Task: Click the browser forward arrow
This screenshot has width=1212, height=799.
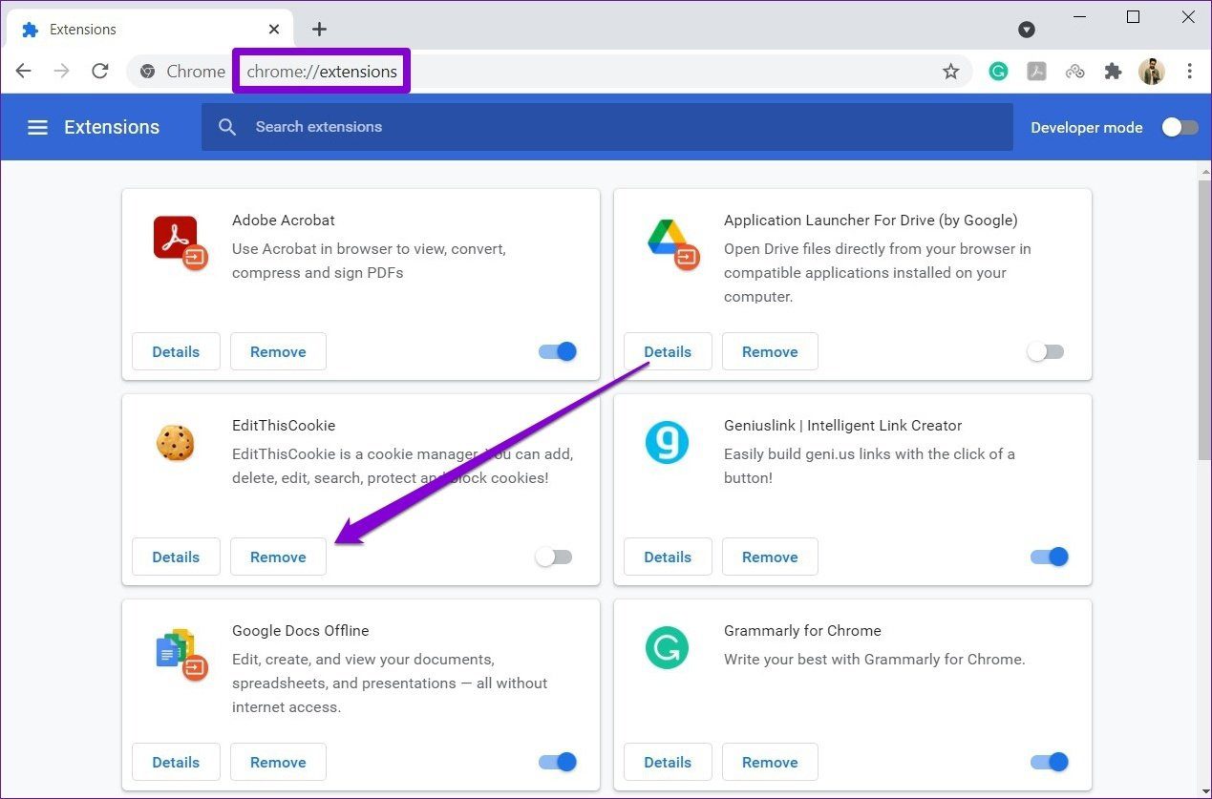Action: click(x=62, y=71)
